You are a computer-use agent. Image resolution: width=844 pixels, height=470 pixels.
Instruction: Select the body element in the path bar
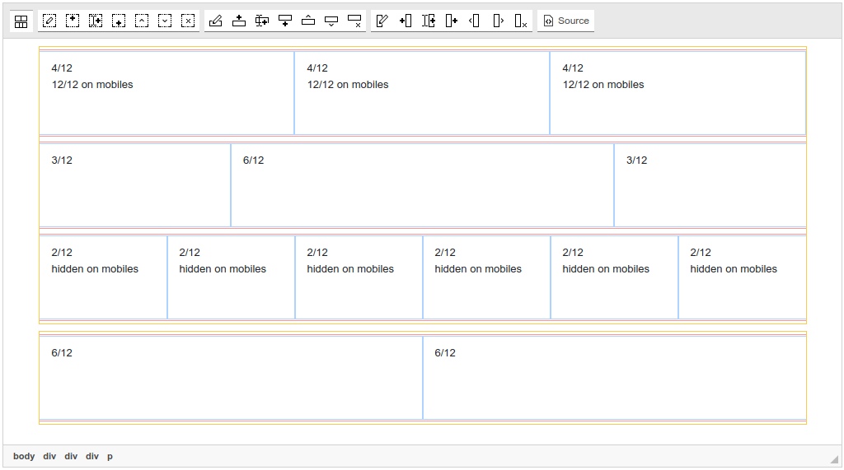click(24, 456)
